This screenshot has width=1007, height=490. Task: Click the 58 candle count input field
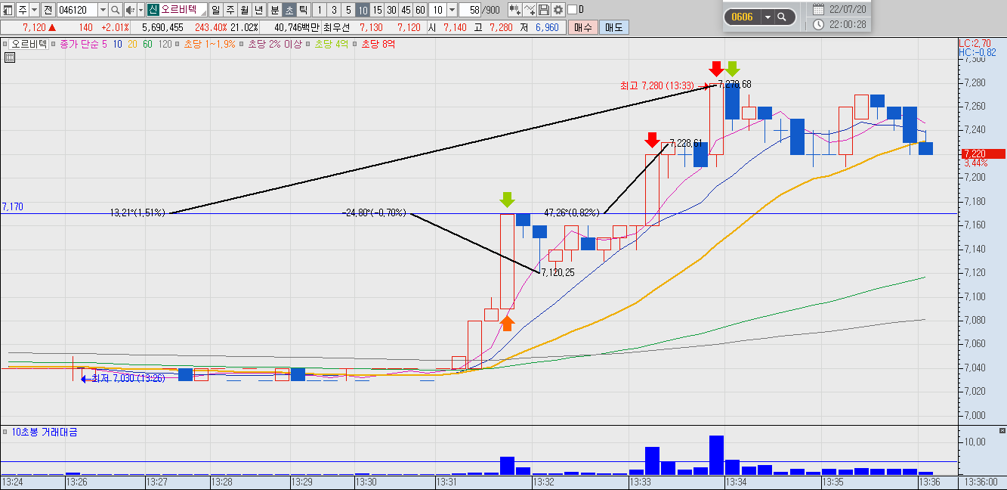[470, 10]
